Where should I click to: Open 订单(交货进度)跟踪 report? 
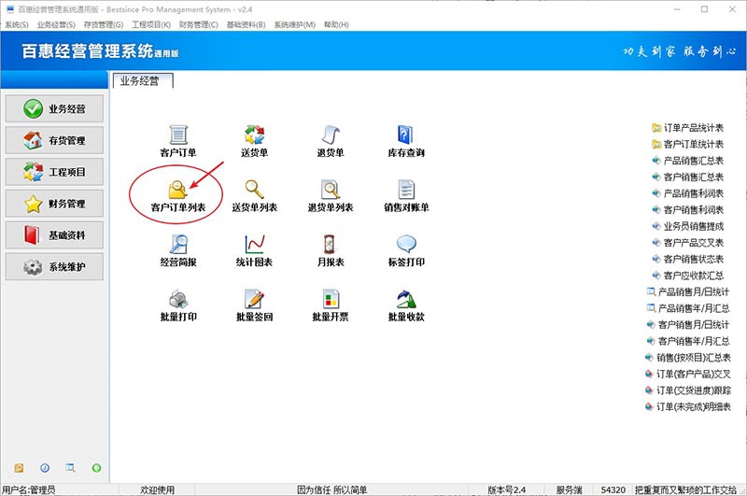687,390
